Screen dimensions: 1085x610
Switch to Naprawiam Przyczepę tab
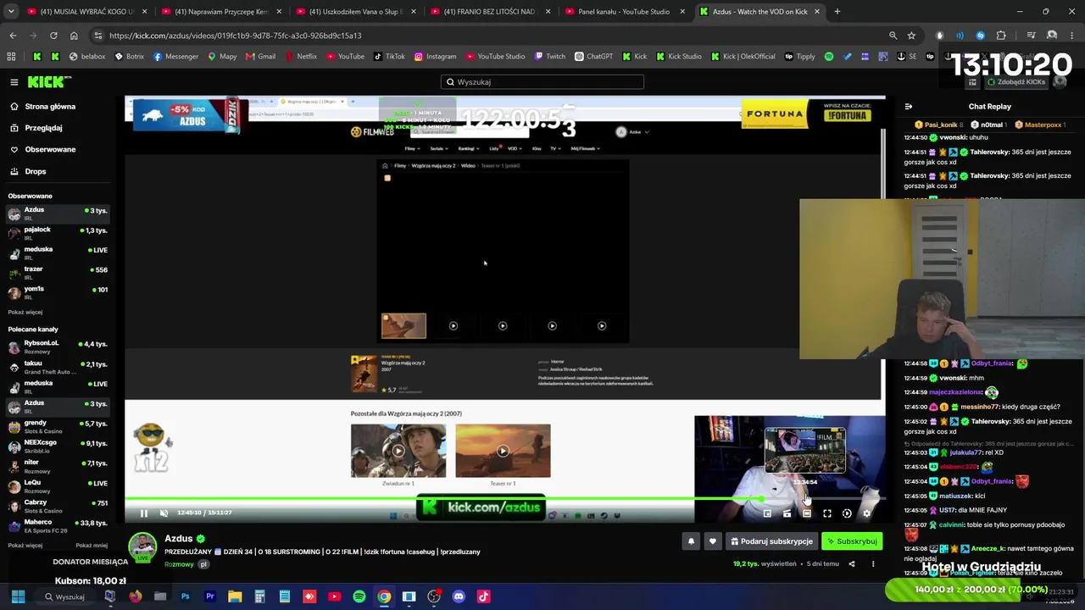pos(221,12)
